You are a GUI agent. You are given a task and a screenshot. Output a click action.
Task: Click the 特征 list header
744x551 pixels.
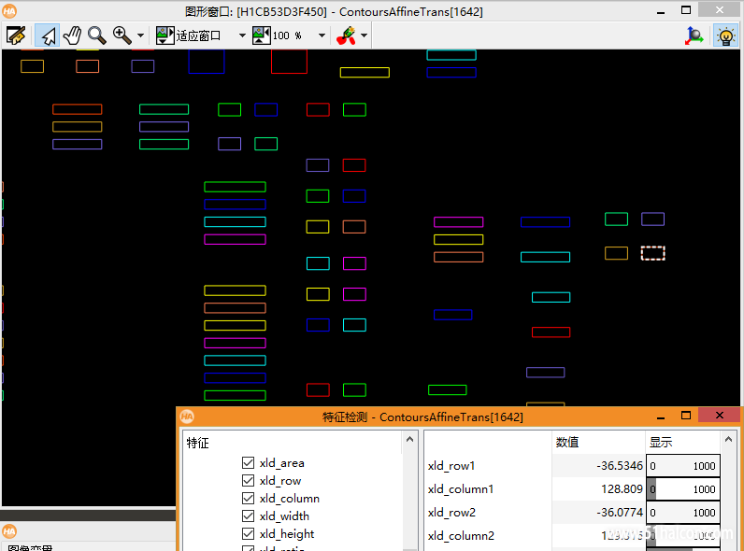click(x=198, y=443)
